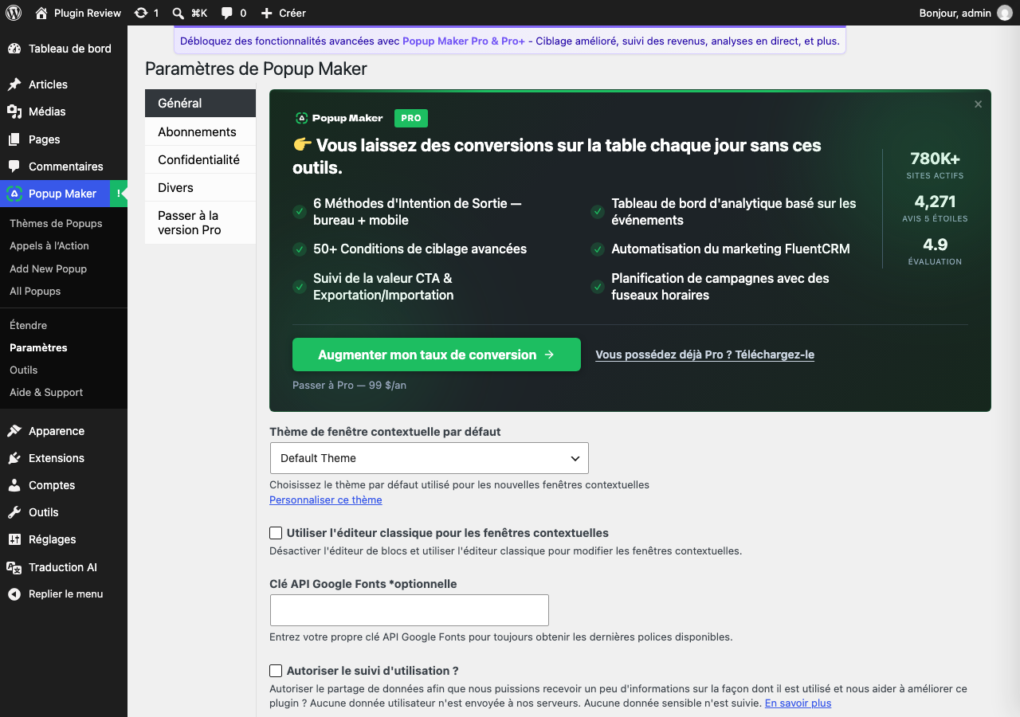Click the Popup Maker logo icon in the sidebar
The width and height of the screenshot is (1020, 717).
(x=14, y=194)
